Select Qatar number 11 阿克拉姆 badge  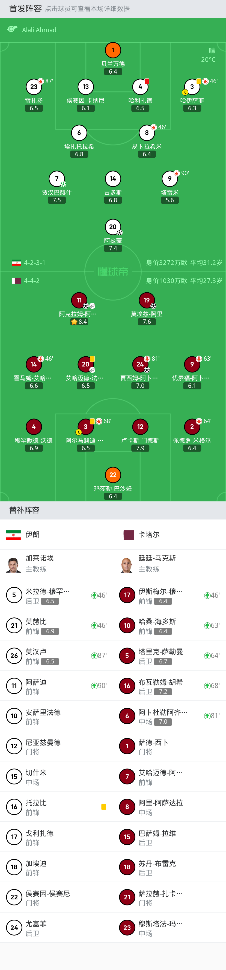pyautogui.click(x=79, y=300)
